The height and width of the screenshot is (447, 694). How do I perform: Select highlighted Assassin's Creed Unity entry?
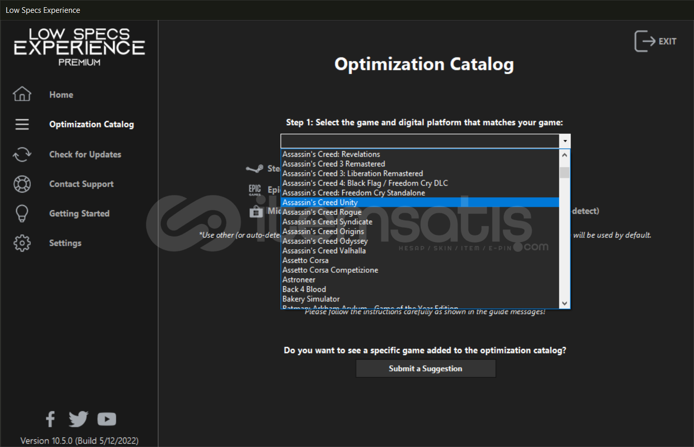pos(420,202)
